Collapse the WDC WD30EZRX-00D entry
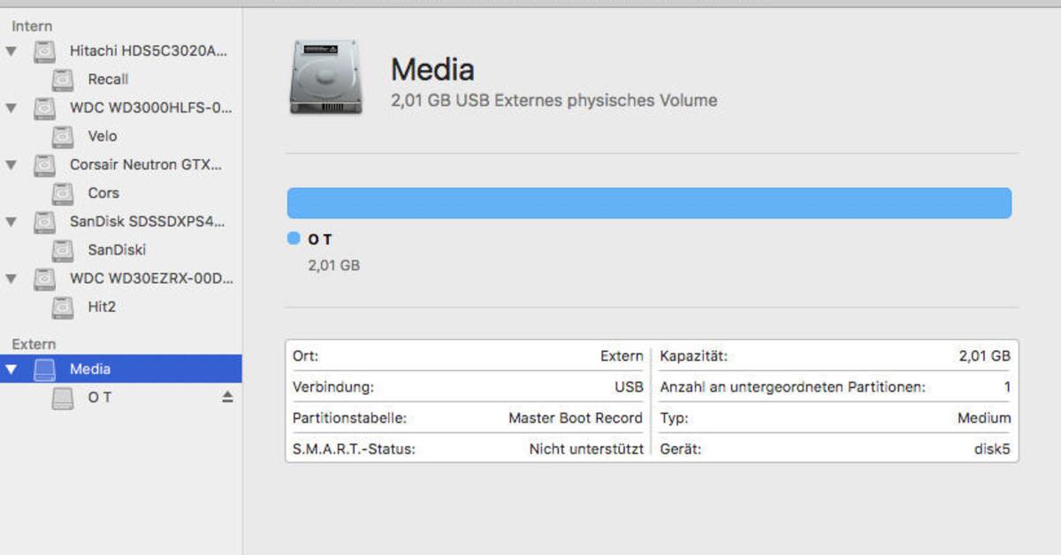1061x555 pixels. (x=11, y=278)
